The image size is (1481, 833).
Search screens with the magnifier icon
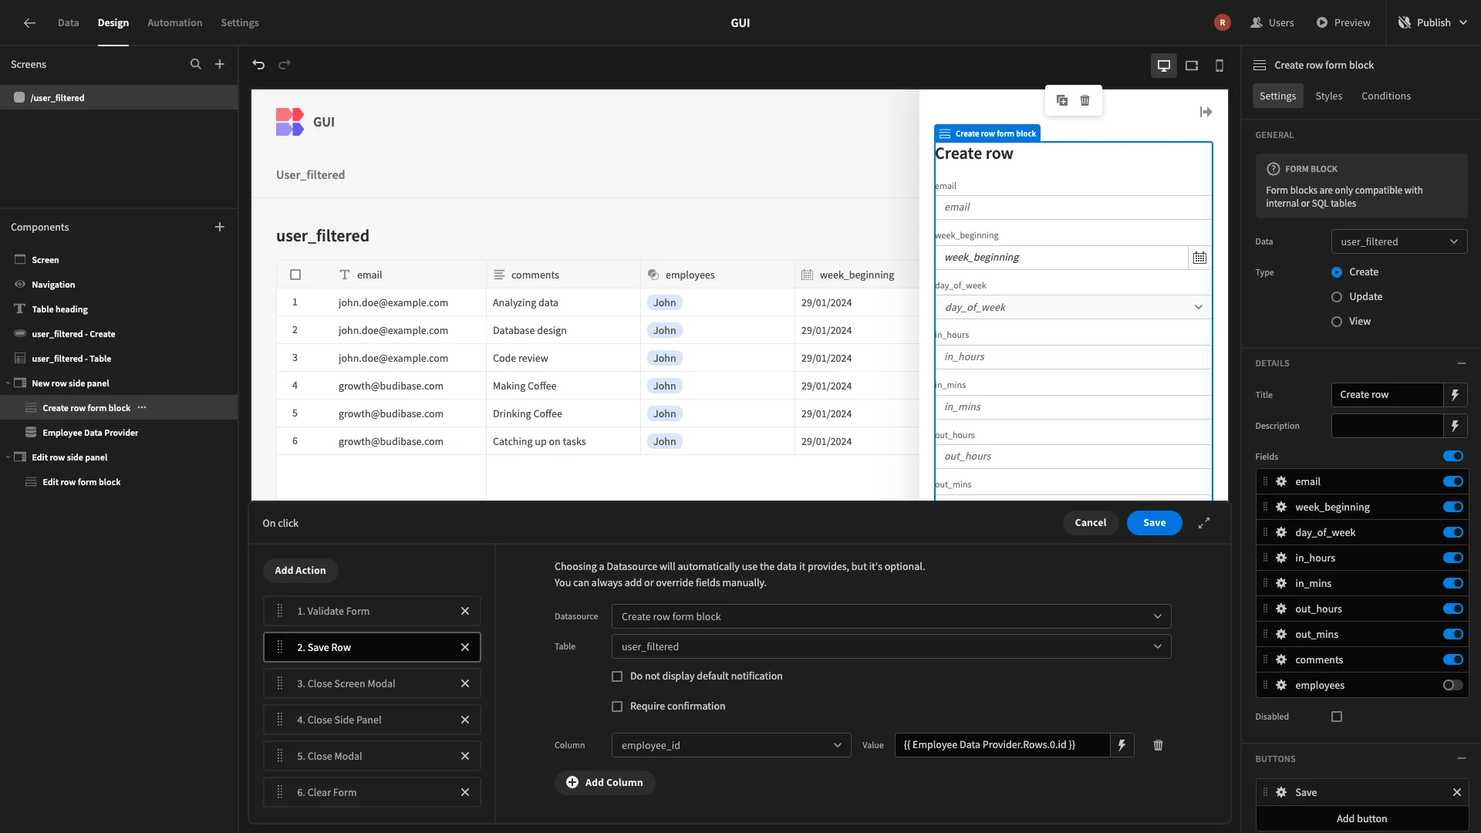[196, 65]
